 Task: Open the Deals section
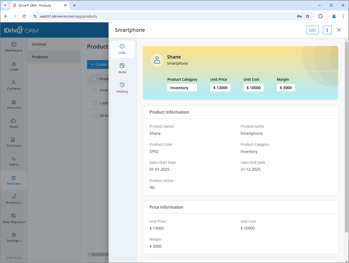[14, 123]
